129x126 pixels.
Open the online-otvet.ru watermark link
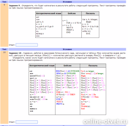click(105, 122)
